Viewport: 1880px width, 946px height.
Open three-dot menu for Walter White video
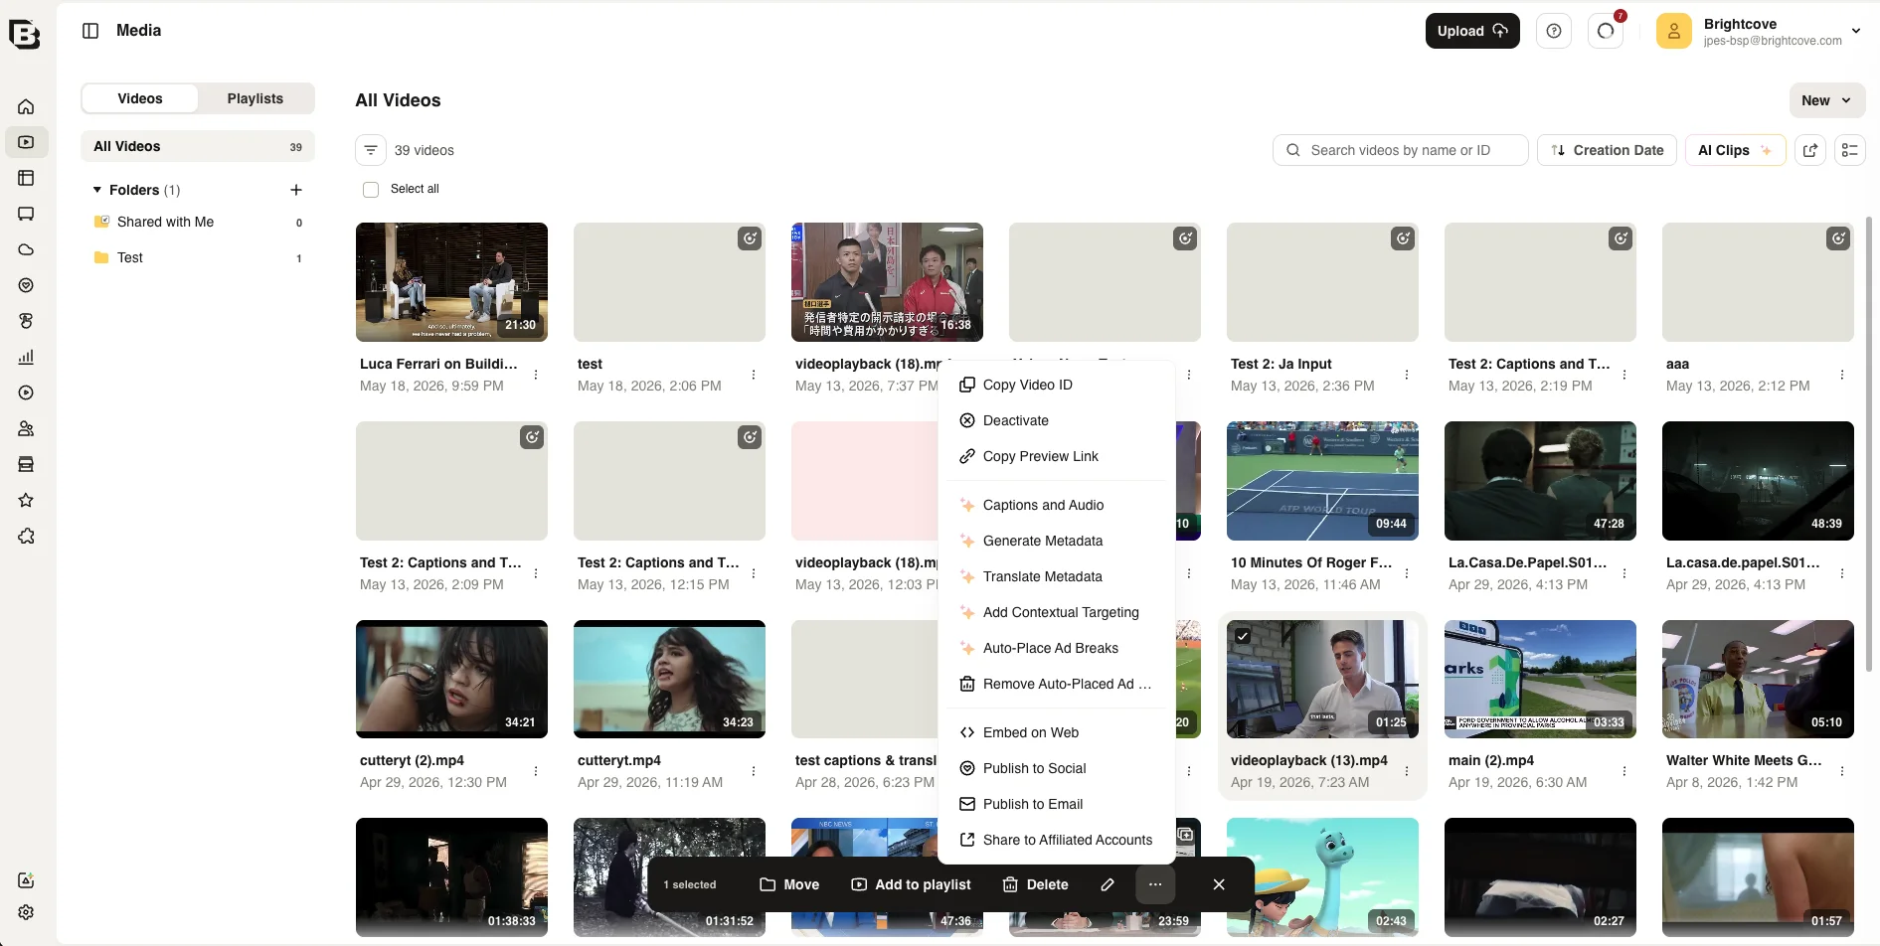pos(1842,771)
